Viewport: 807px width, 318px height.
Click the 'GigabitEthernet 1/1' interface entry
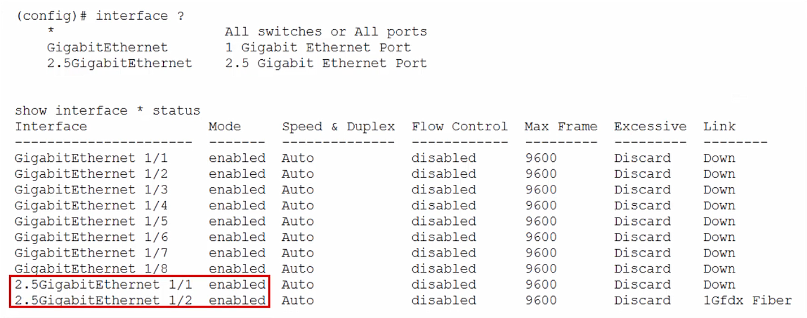click(x=91, y=158)
